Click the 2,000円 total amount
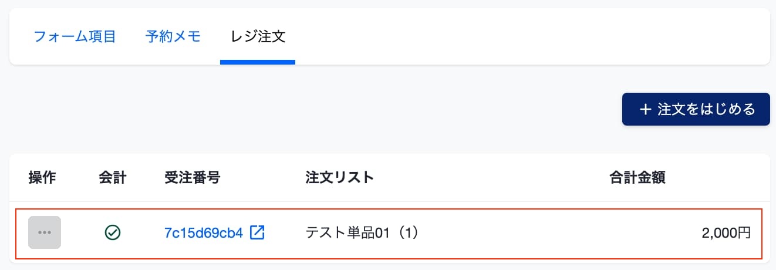 [x=726, y=233]
